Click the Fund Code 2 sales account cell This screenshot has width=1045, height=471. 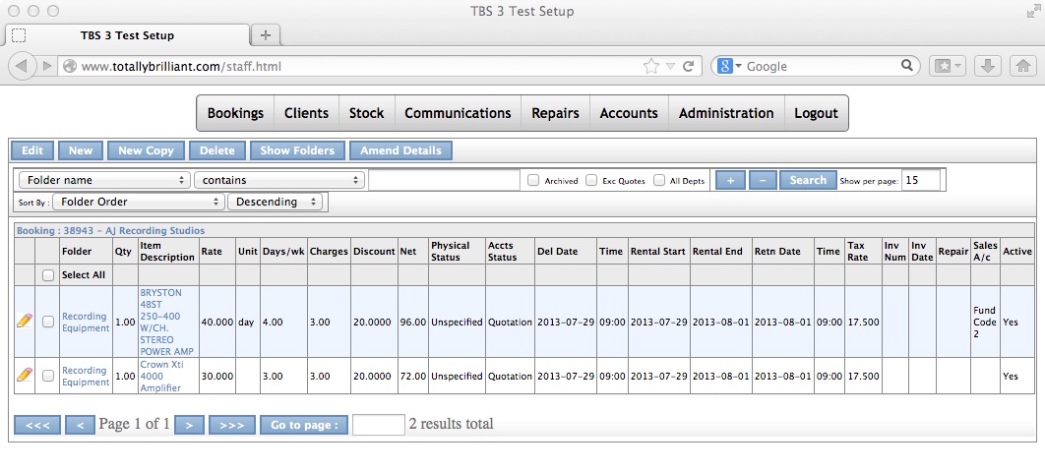tap(985, 322)
